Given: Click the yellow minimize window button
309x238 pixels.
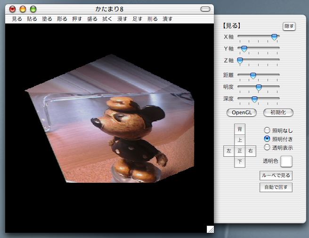Looking at the screenshot, I should pyautogui.click(x=23, y=9).
